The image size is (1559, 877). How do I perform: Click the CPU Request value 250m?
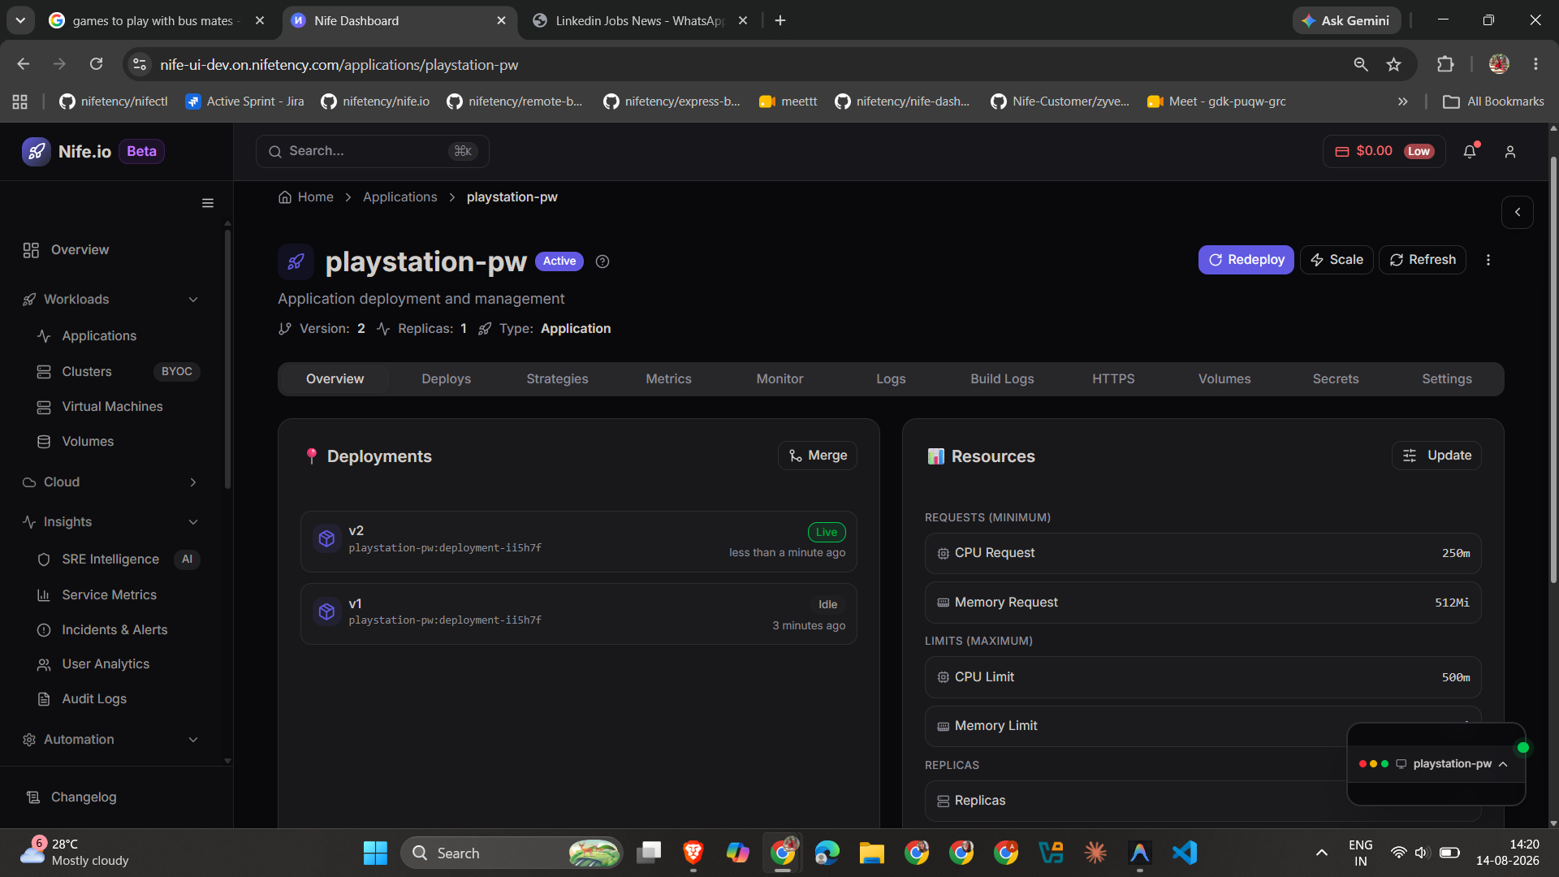pos(1456,553)
